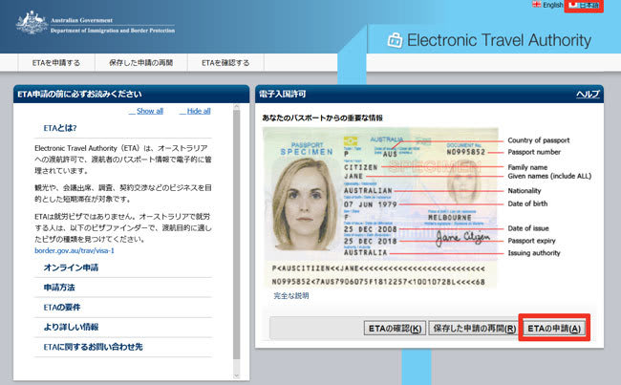Expand the より詳しい情報 section

(x=71, y=327)
